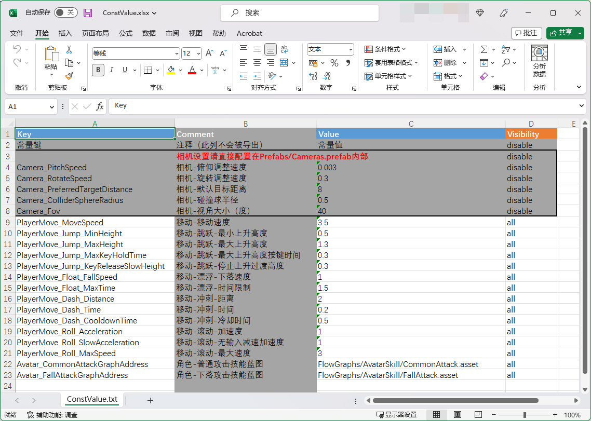Toggle Underline formatting
Image resolution: width=591 pixels, height=421 pixels.
point(125,70)
